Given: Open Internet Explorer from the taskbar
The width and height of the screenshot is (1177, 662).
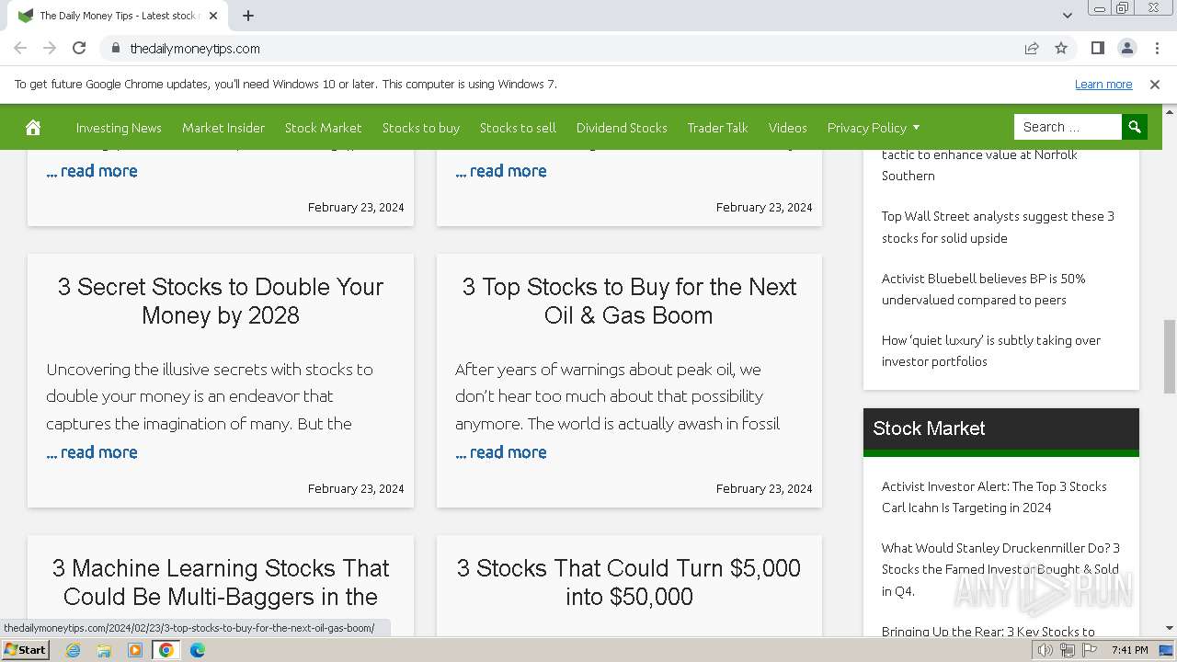Looking at the screenshot, I should [x=74, y=650].
